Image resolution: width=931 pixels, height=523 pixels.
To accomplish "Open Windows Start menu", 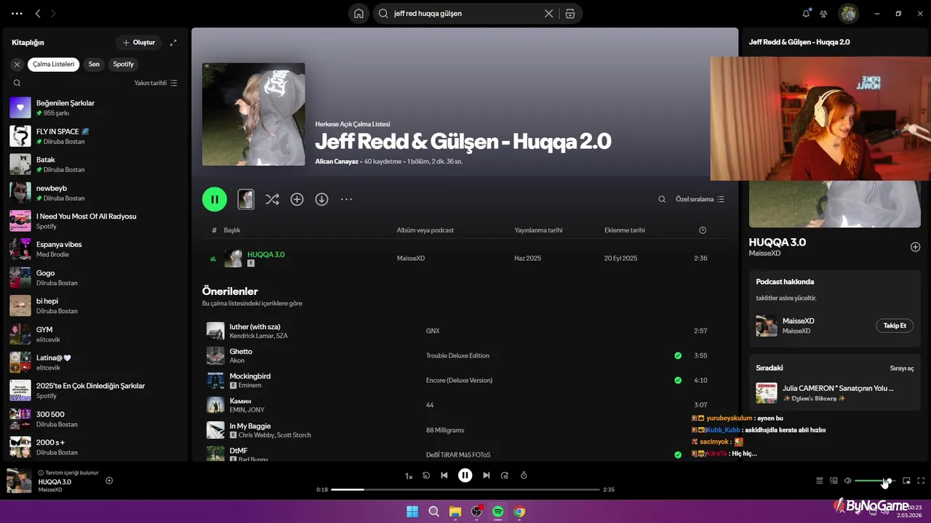I will pos(412,511).
